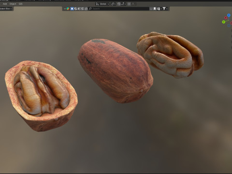The image size is (232, 174).
Task: Open the Select Box tool dropdown
Action: (x=6, y=9)
